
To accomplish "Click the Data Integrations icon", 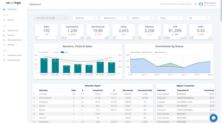I will (4, 40).
